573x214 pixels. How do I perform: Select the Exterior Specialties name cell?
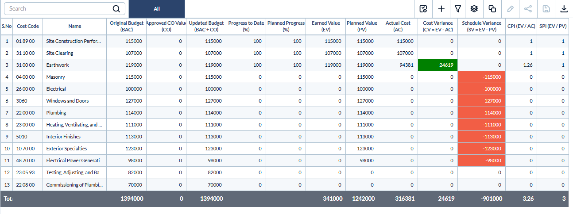click(75, 149)
